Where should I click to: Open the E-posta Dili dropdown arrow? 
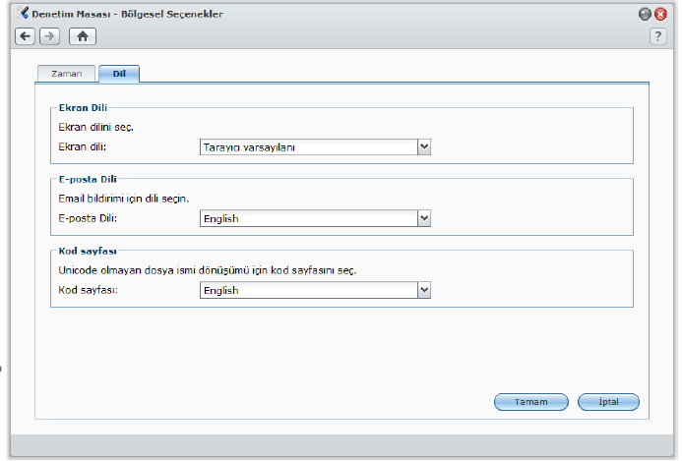424,218
